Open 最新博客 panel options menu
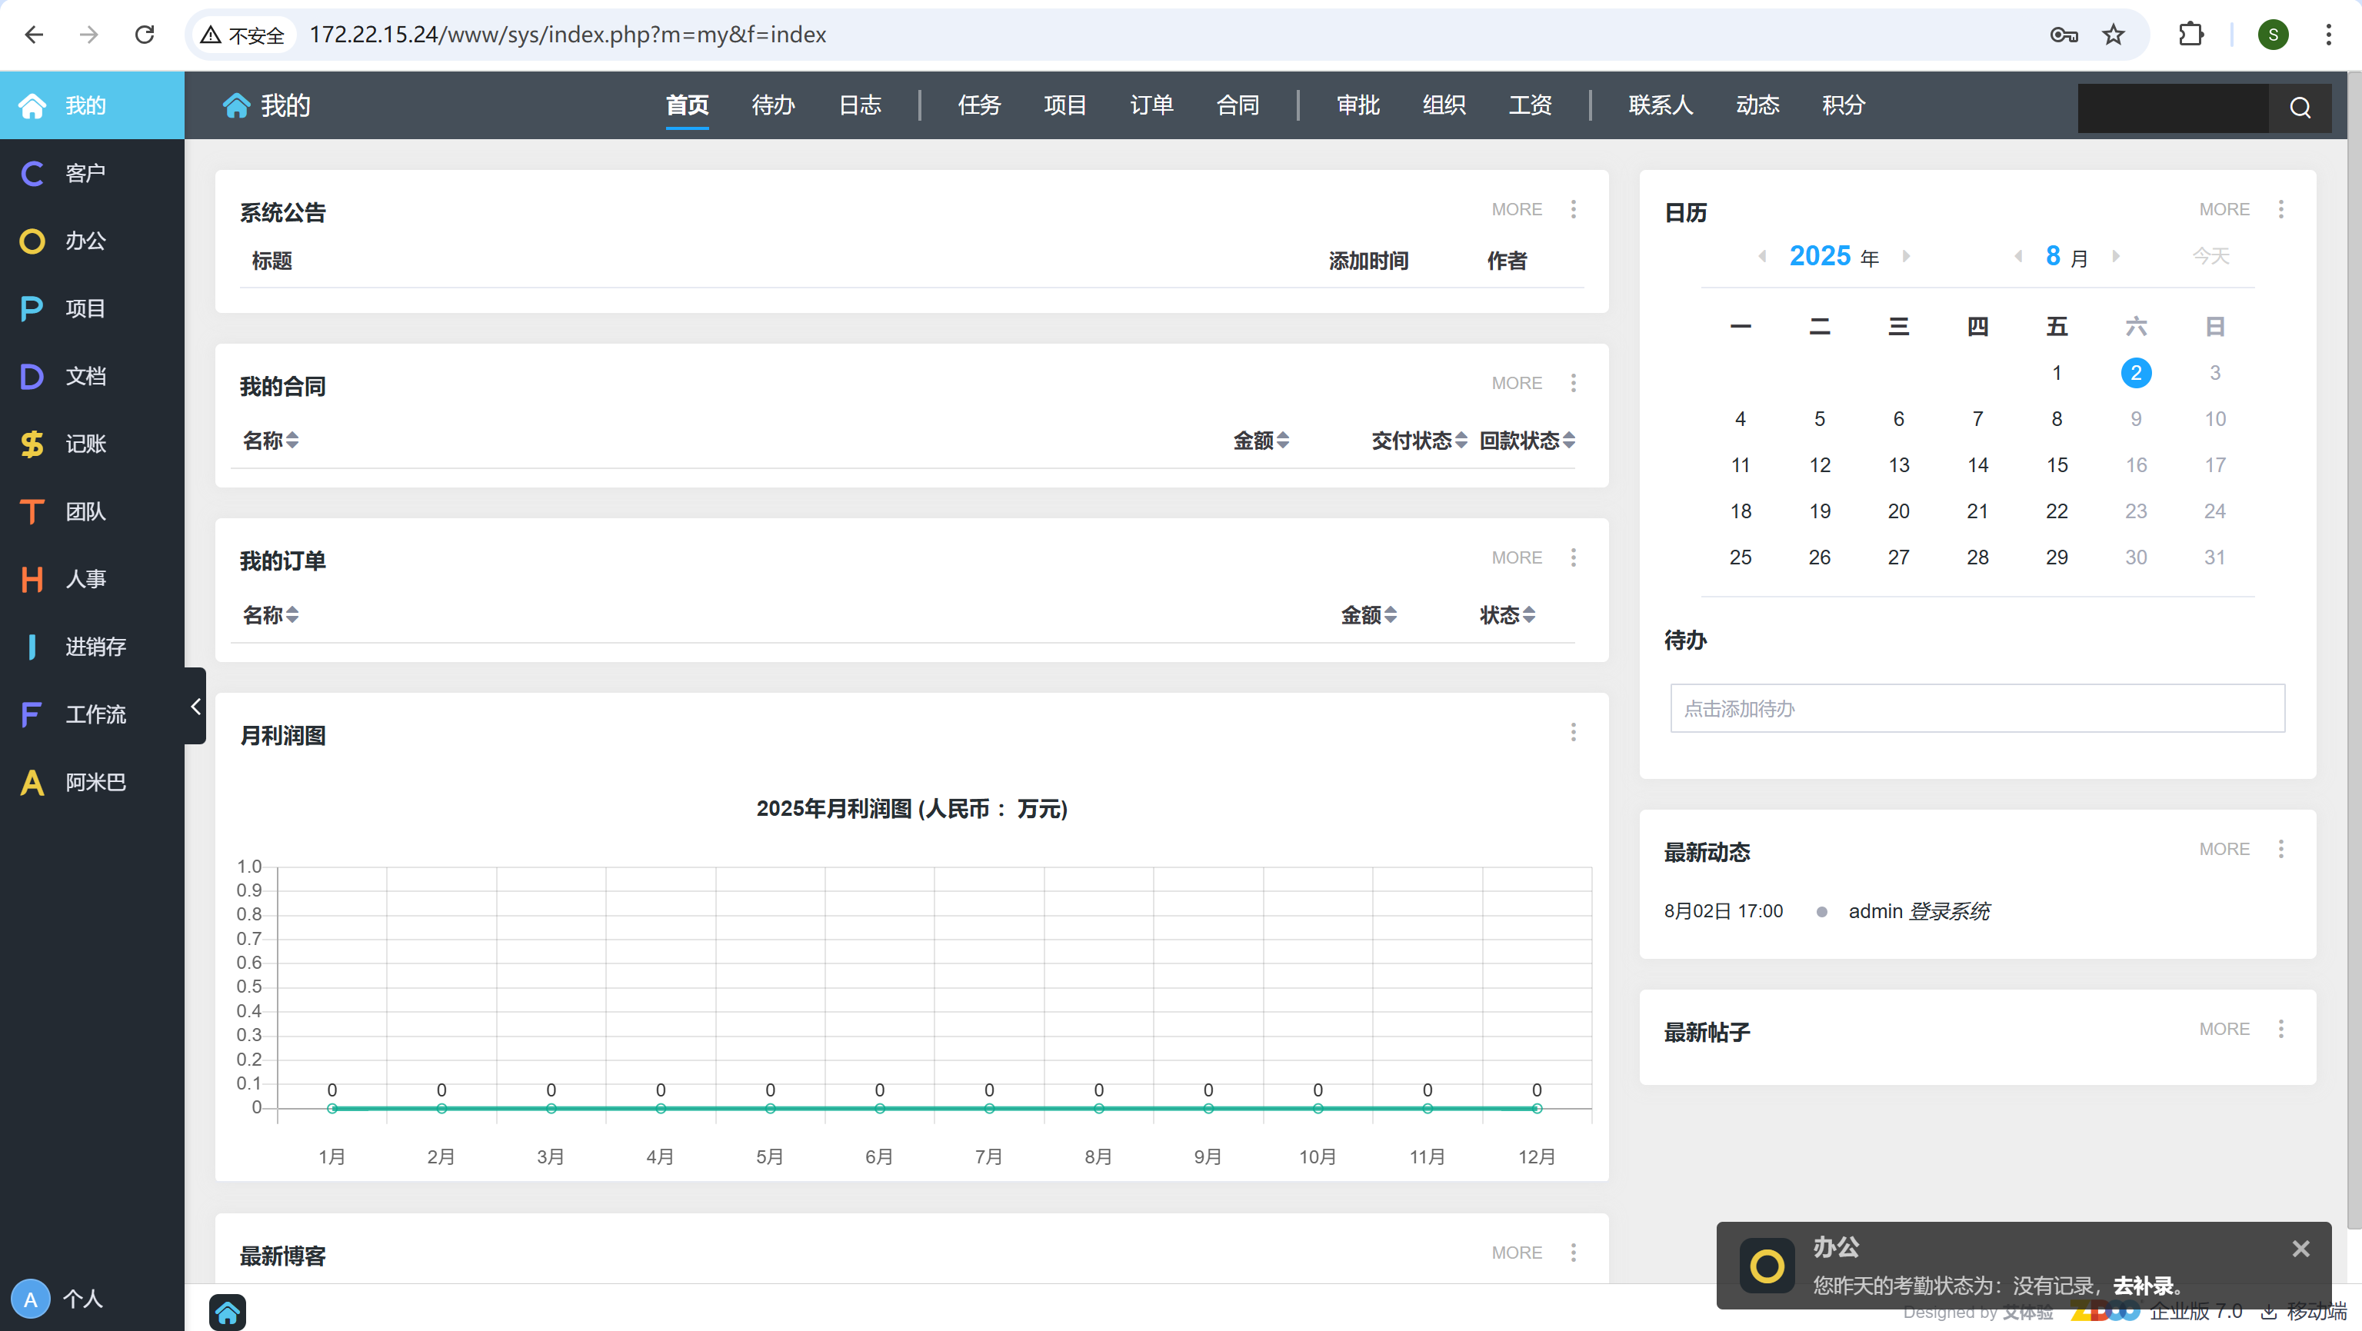This screenshot has height=1331, width=2362. pos(1574,1252)
